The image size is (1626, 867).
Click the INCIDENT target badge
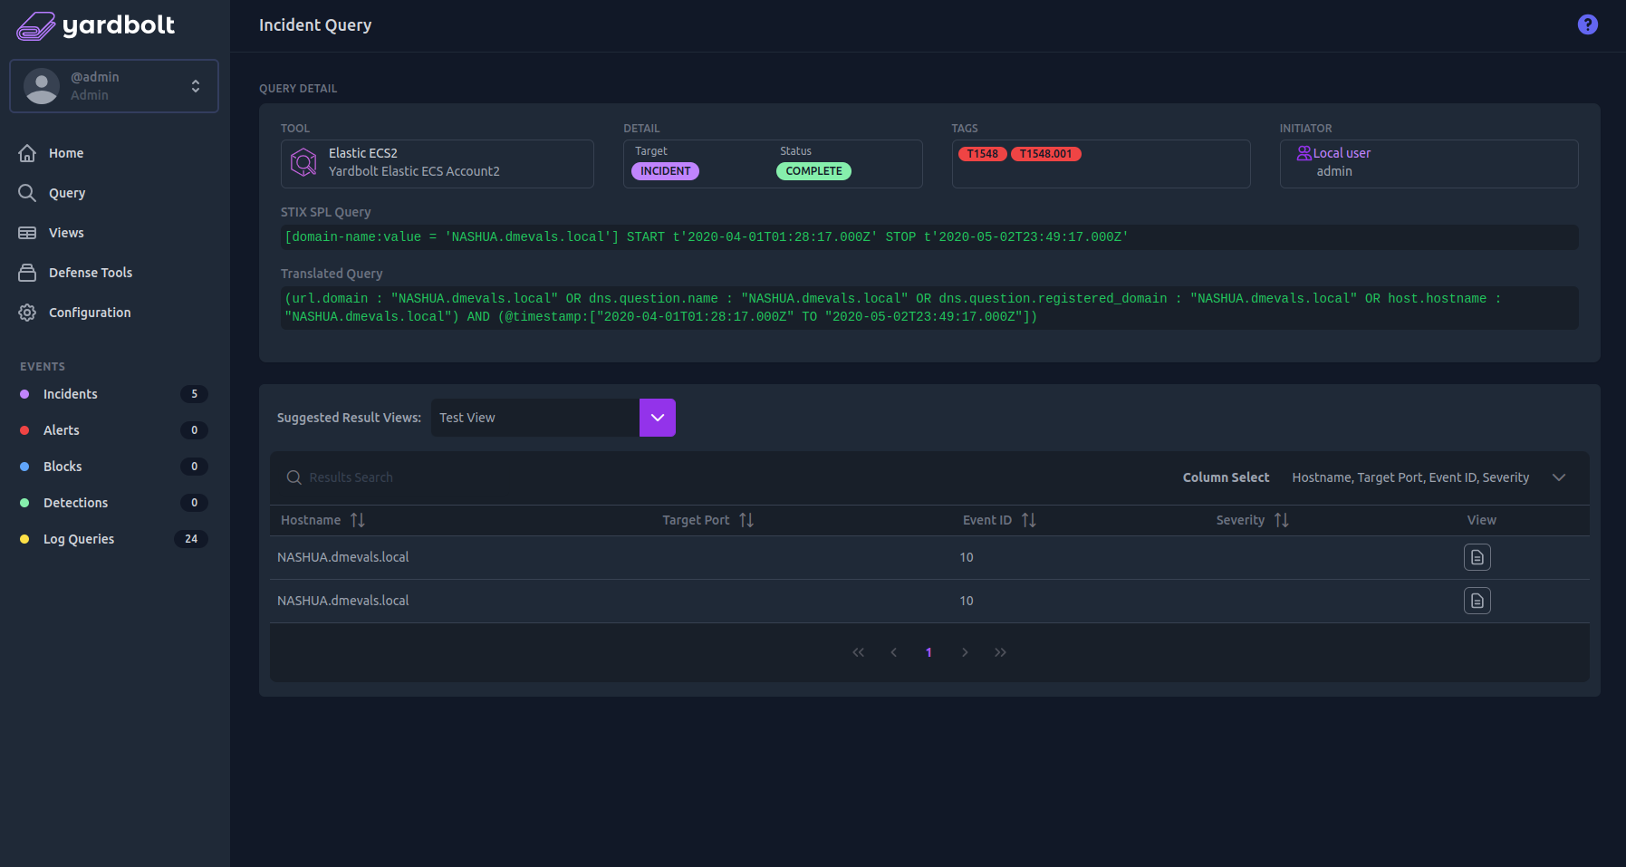(x=665, y=171)
